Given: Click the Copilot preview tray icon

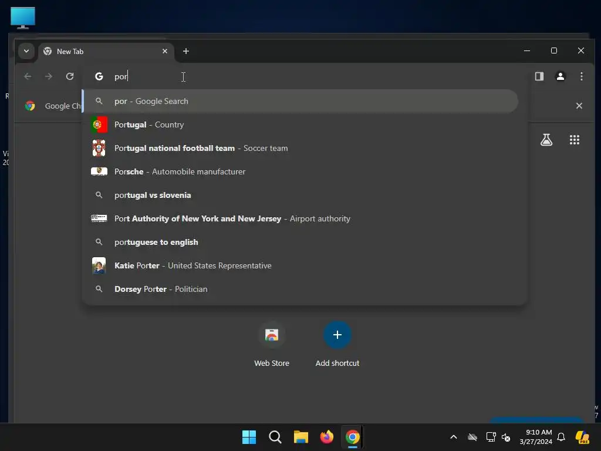Looking at the screenshot, I should 583,437.
